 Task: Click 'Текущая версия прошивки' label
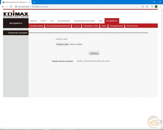tap(62, 61)
